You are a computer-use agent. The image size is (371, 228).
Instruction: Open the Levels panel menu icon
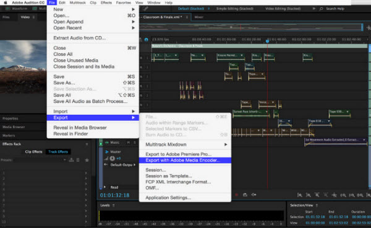click(x=114, y=205)
